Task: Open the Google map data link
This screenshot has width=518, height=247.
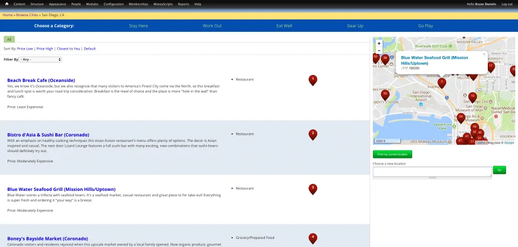Action: point(509,143)
